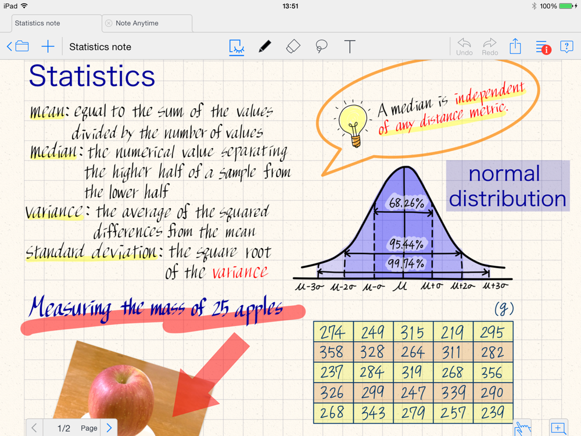
Task: Tap the Statistics heading text
Action: [92, 76]
